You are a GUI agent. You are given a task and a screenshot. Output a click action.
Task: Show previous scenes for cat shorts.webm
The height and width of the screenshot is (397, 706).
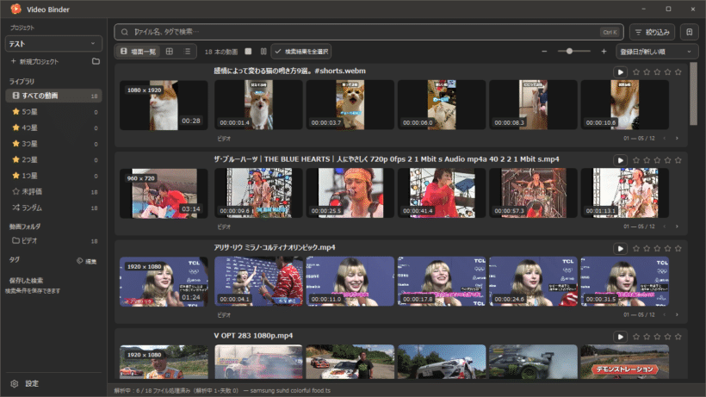(x=664, y=138)
